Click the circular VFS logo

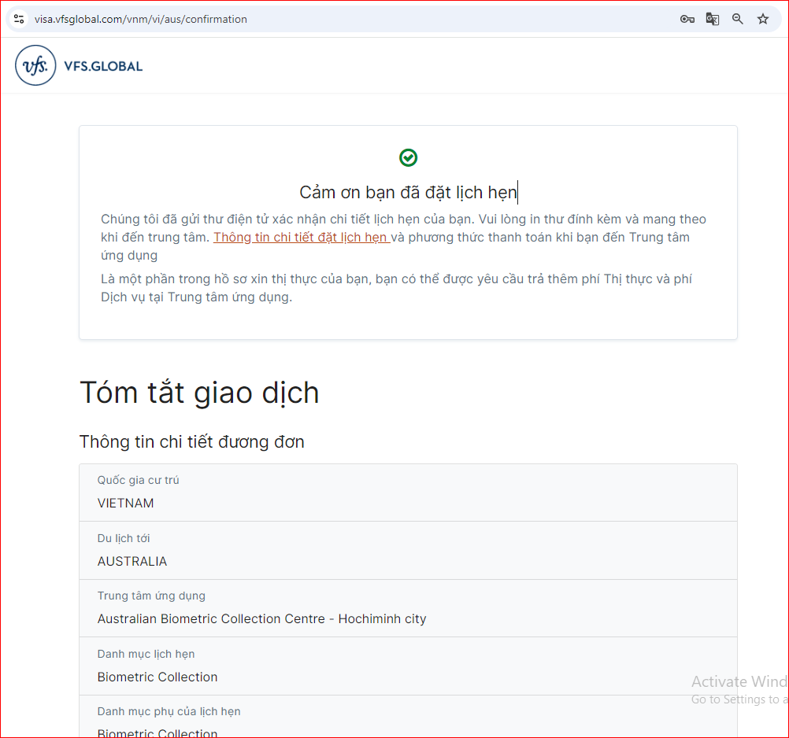(x=35, y=65)
